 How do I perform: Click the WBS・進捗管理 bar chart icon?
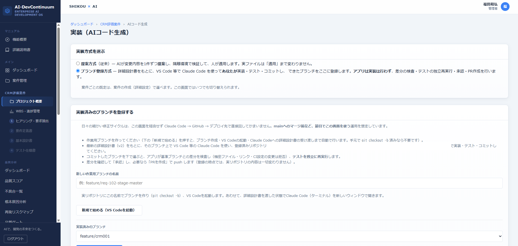[x=12, y=111]
